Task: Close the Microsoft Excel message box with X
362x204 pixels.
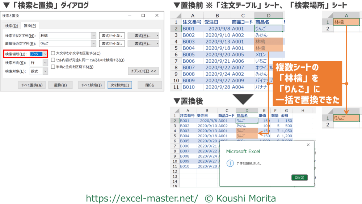Action: pyautogui.click(x=308, y=145)
